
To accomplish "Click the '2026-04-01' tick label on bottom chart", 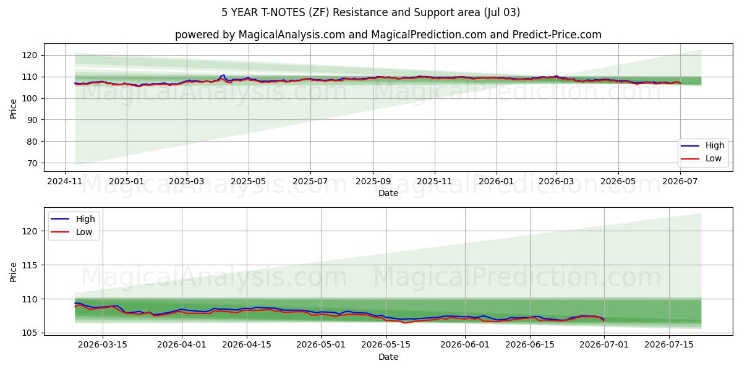I will tap(182, 345).
